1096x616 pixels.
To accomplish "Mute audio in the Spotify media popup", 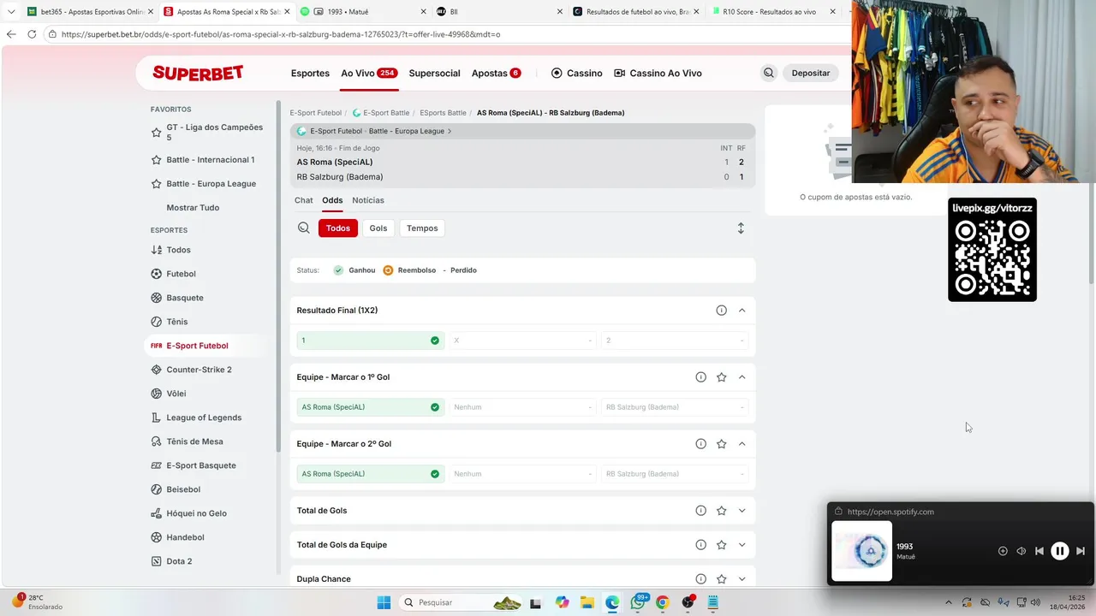I will [x=1021, y=551].
